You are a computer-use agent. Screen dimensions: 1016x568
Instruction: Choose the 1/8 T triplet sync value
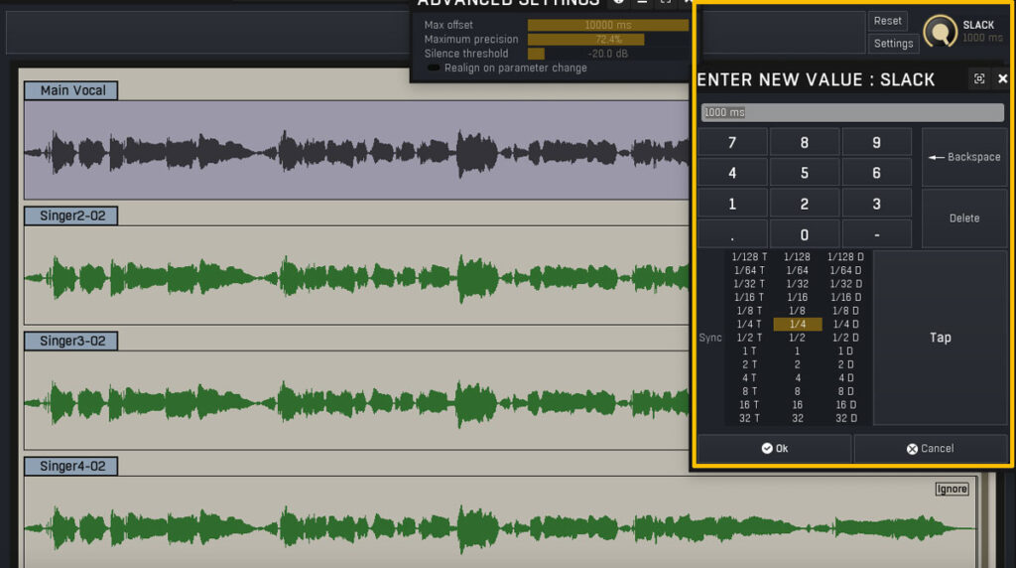pos(750,311)
